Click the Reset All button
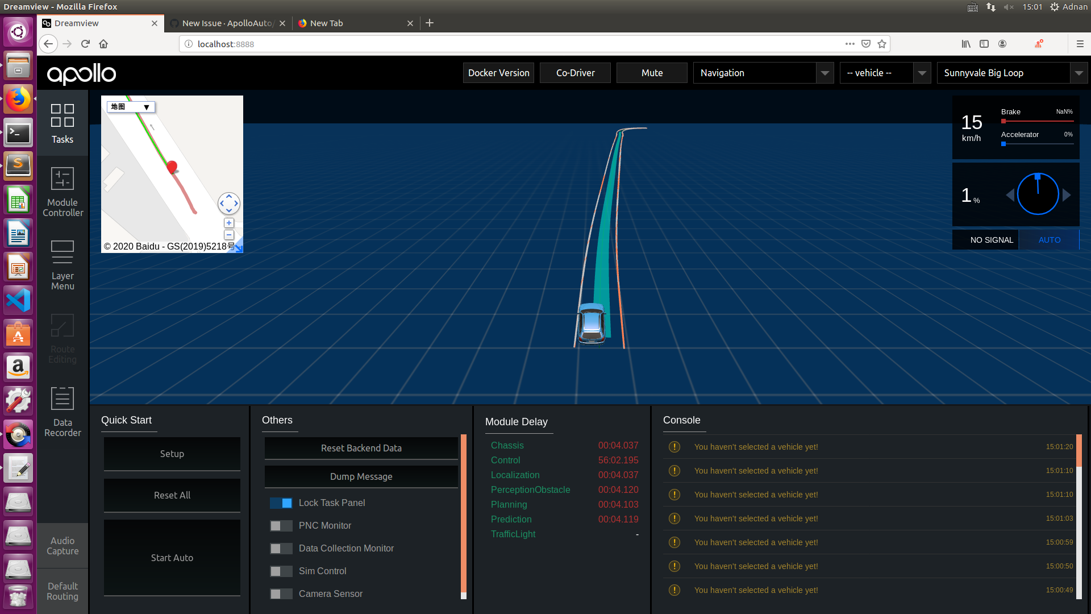The height and width of the screenshot is (614, 1091). click(x=172, y=495)
